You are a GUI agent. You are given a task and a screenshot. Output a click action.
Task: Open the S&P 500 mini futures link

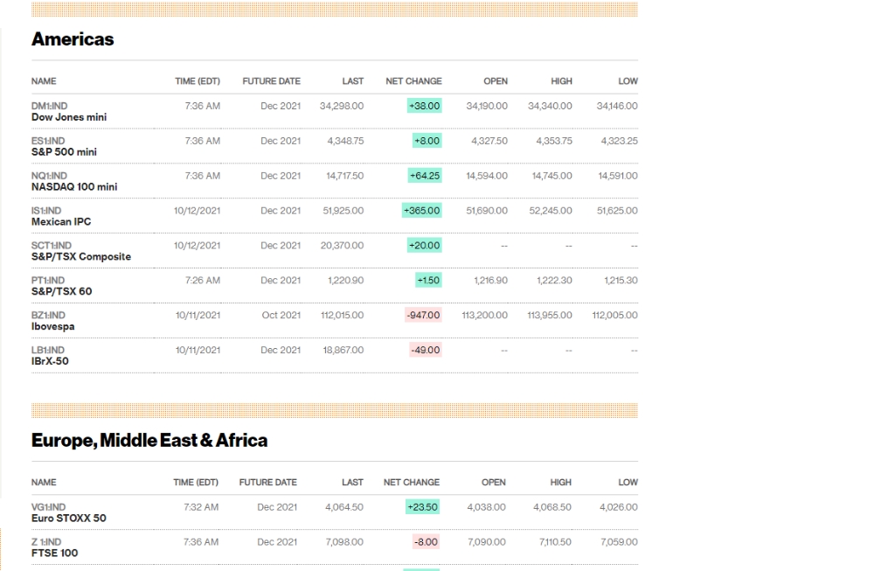click(64, 151)
